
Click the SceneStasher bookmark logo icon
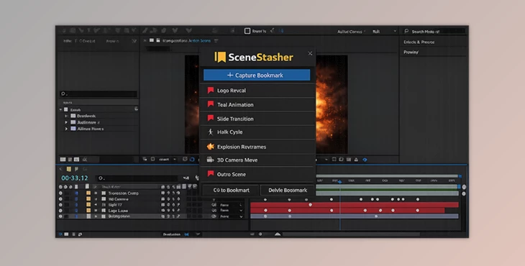(x=220, y=57)
